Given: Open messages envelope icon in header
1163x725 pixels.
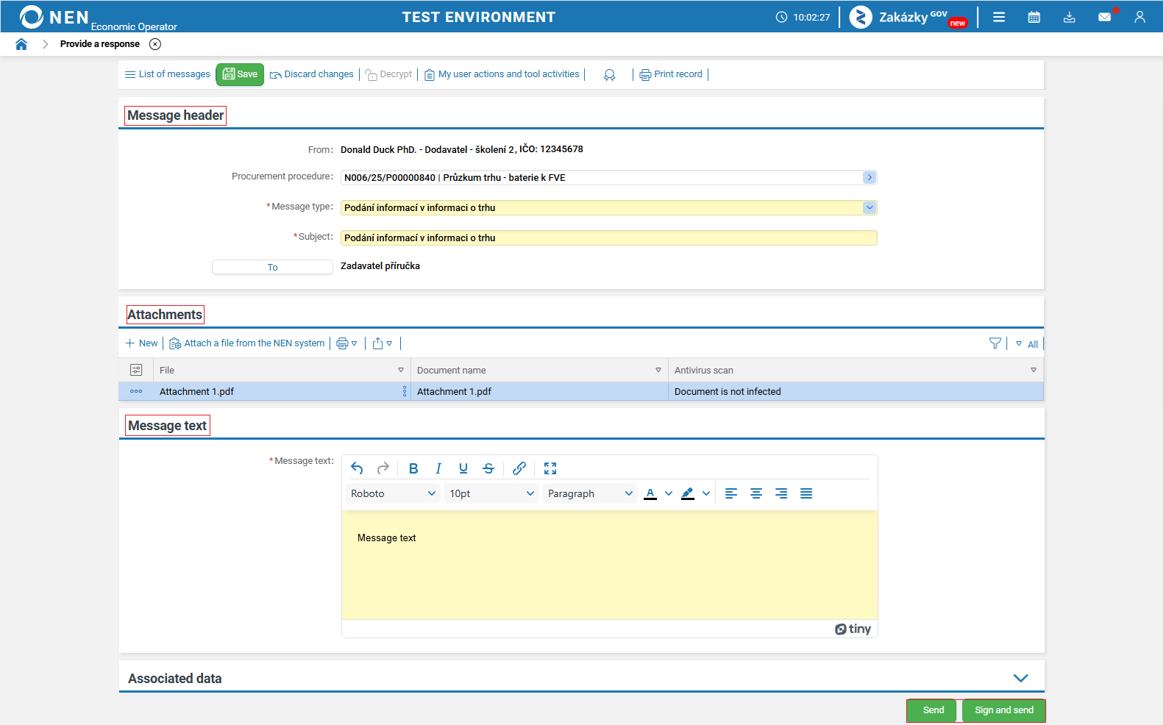Looking at the screenshot, I should coord(1105,17).
